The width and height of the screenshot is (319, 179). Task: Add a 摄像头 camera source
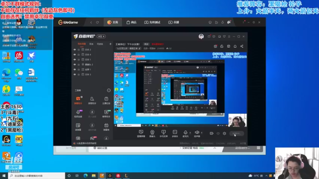point(152,134)
